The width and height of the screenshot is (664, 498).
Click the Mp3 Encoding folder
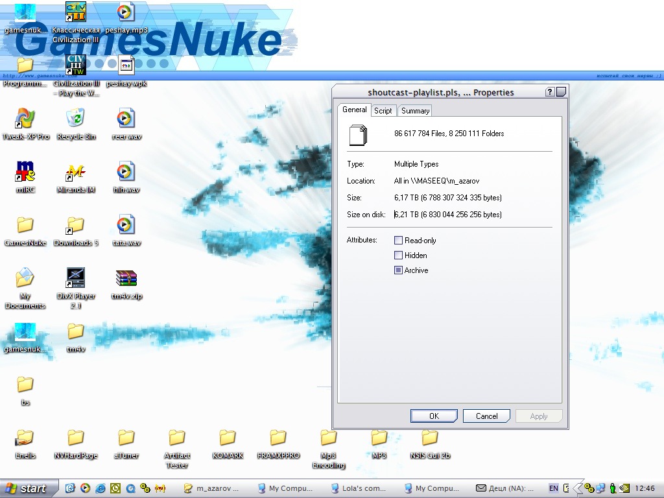click(x=328, y=438)
